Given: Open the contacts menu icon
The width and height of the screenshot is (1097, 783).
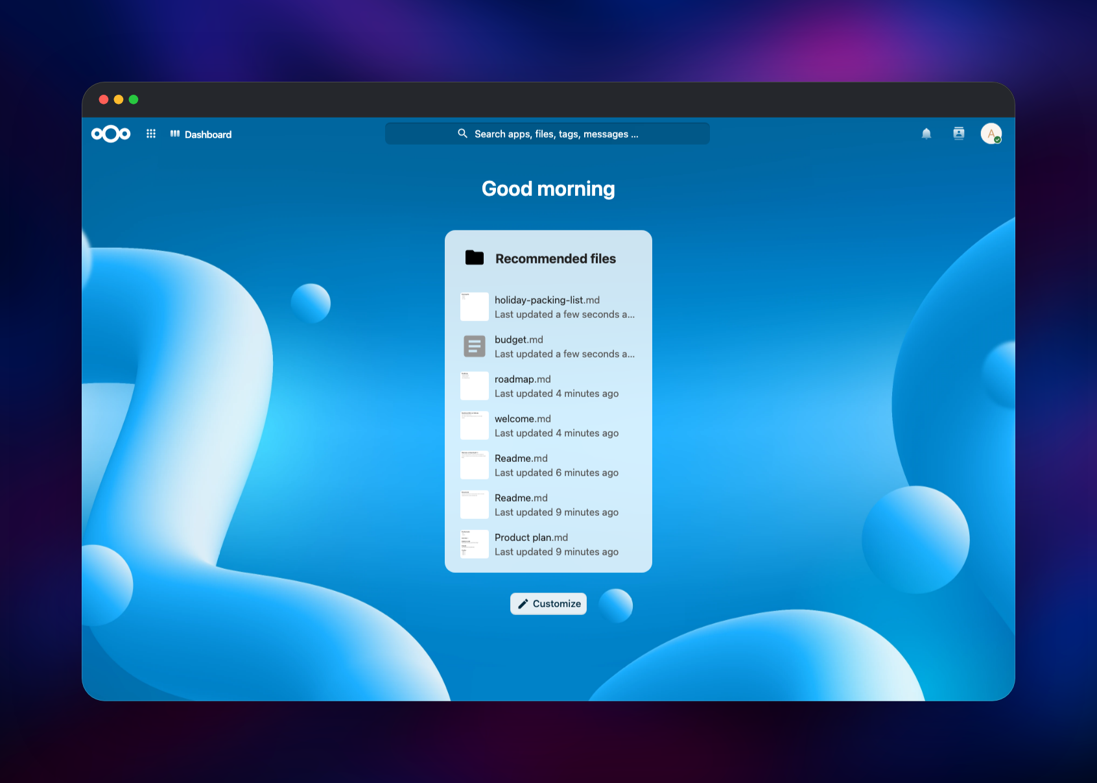Looking at the screenshot, I should (959, 134).
